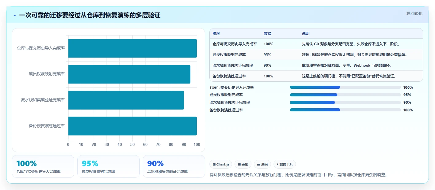This screenshot has height=190, width=435.
Task: Click the 流水线和集成验证完成率 progress bar
Action: coord(345,102)
